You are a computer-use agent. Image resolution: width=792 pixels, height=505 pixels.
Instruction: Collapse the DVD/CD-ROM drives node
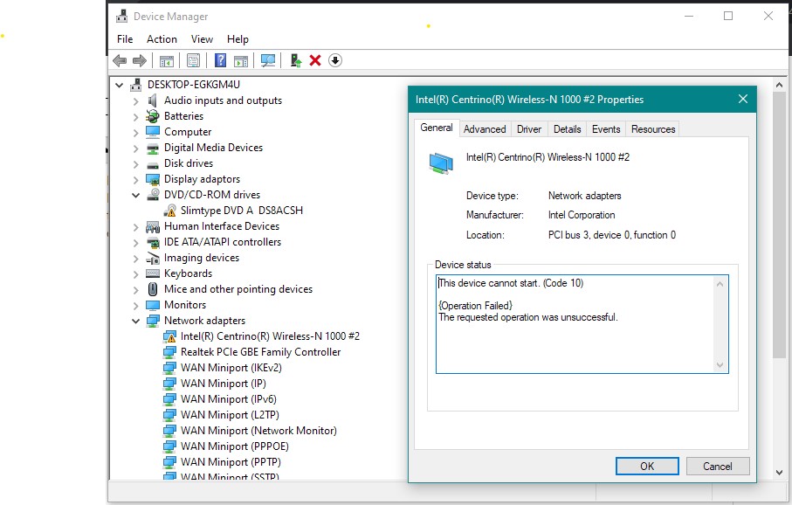click(x=135, y=195)
